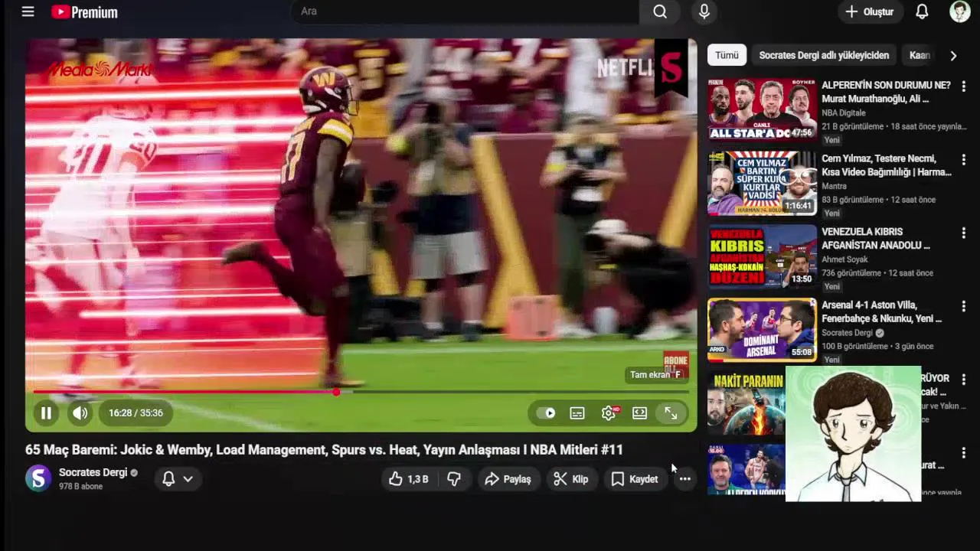Open options menu for Alperen video
The width and height of the screenshot is (980, 551).
pos(963,86)
